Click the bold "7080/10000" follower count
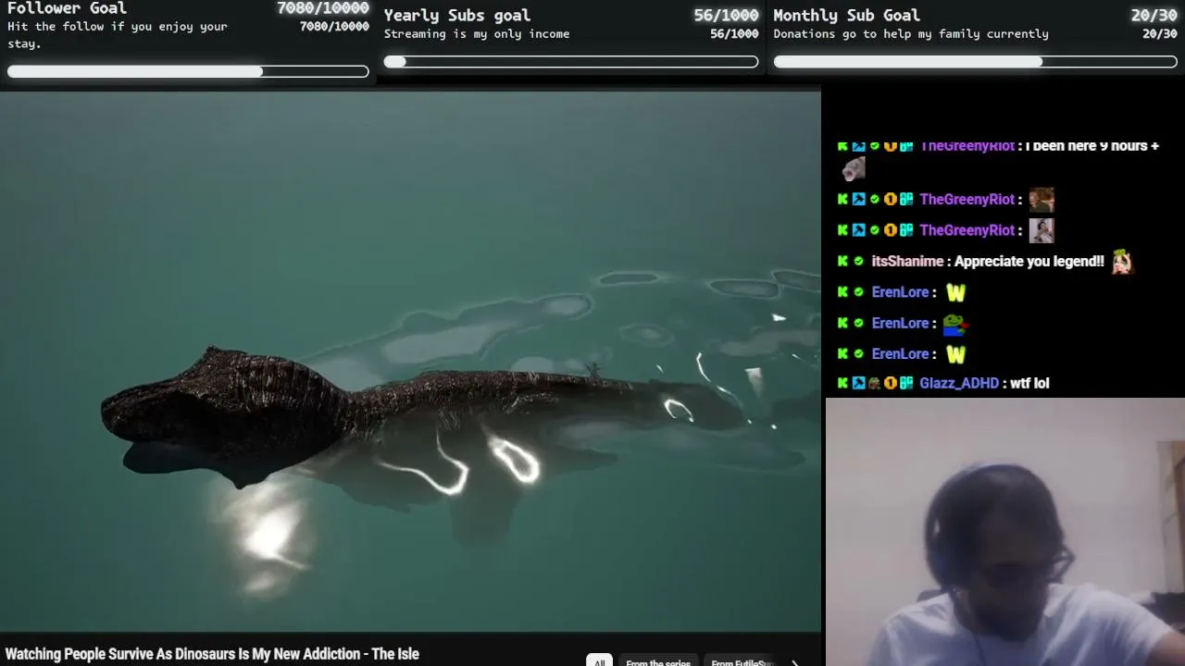The width and height of the screenshot is (1185, 666). point(323,8)
